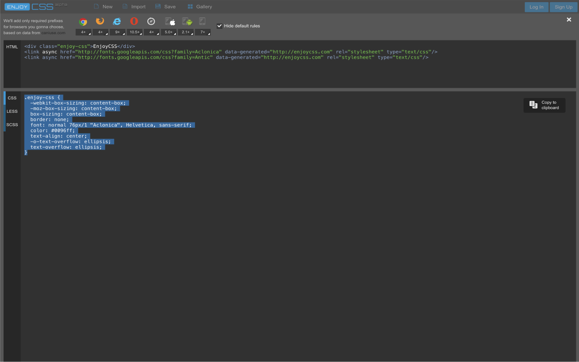Click the Copy to clipboard button
This screenshot has width=579, height=362.
click(x=544, y=105)
